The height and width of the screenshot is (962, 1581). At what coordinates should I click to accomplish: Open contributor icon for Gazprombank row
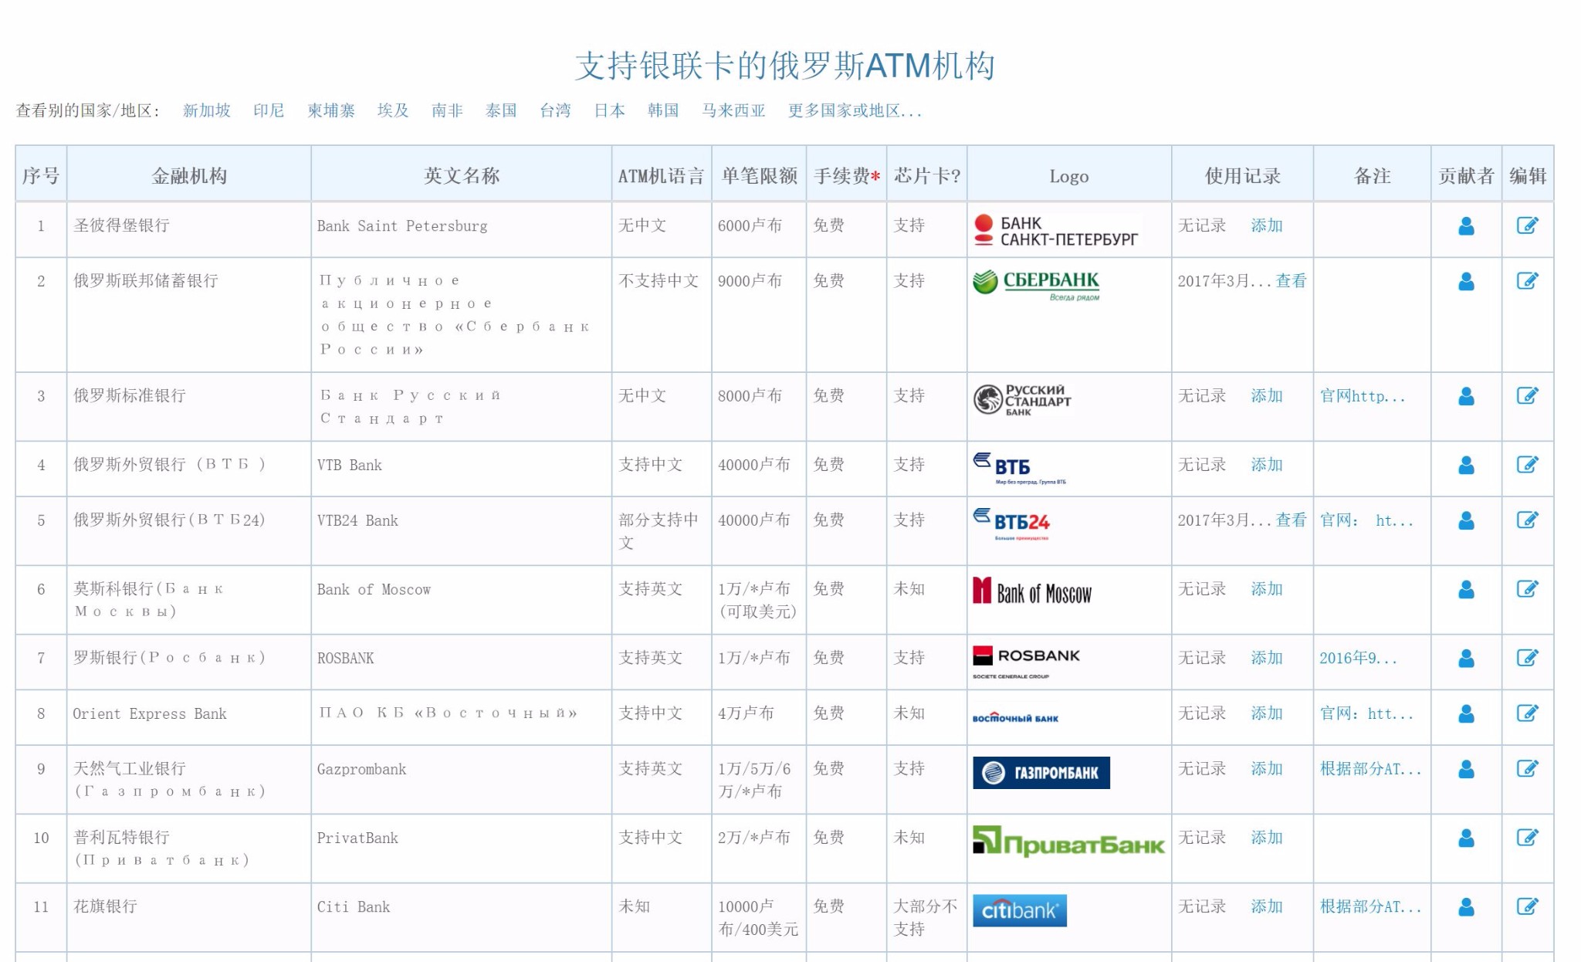coord(1466,769)
